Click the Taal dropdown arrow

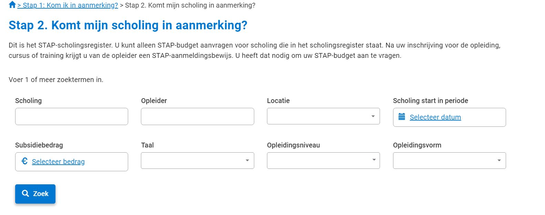[247, 160]
